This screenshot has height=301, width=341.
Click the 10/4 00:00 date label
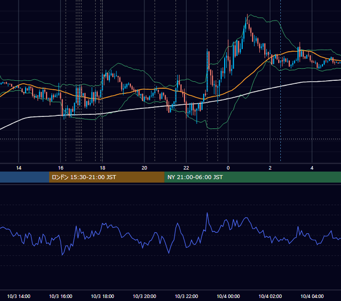click(x=228, y=296)
